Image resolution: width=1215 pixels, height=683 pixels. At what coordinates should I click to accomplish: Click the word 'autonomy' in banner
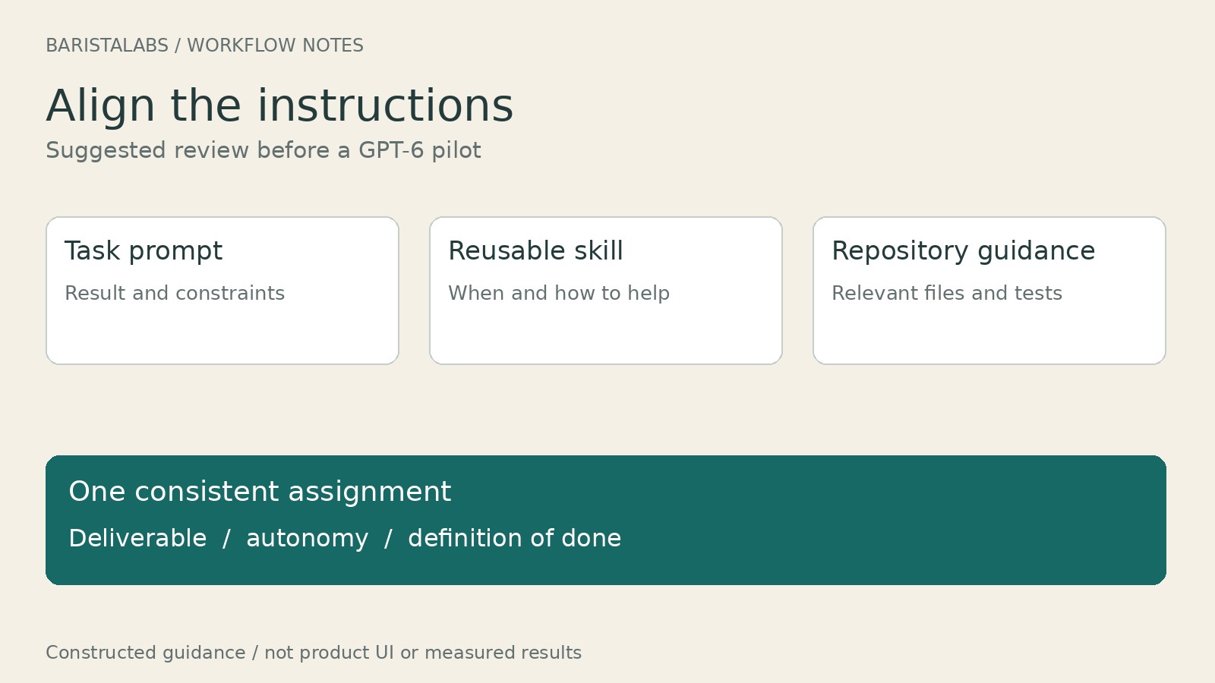click(308, 538)
